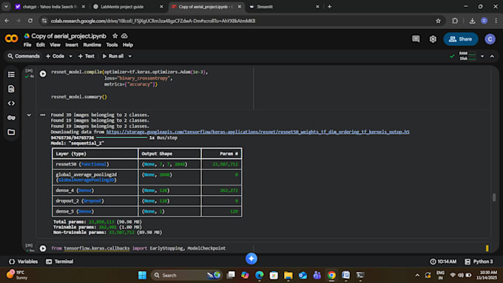The image size is (503, 283).
Task: Click Run all button
Action: pyautogui.click(x=113, y=56)
